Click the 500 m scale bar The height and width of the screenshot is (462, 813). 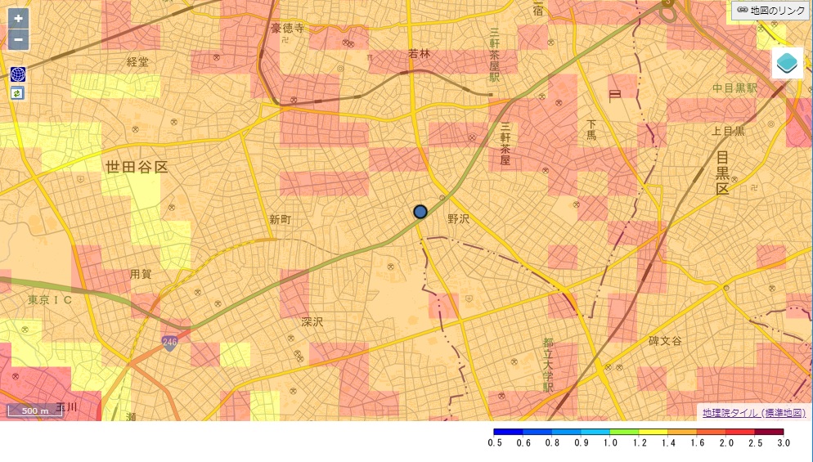(x=35, y=410)
